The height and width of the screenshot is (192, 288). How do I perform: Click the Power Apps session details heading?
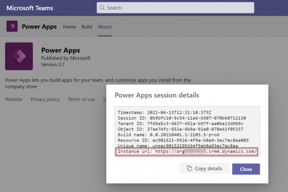(x=157, y=95)
